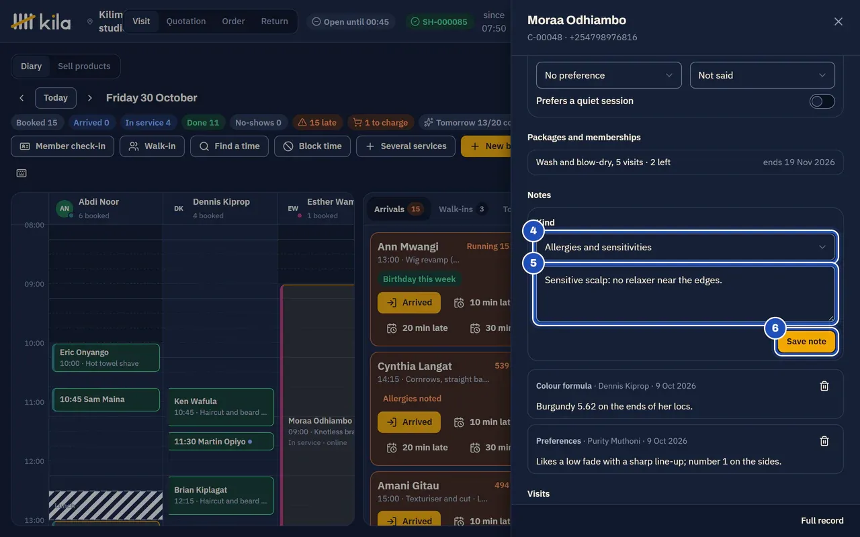
Task: Open the note Kind dropdown
Action: tap(685, 247)
